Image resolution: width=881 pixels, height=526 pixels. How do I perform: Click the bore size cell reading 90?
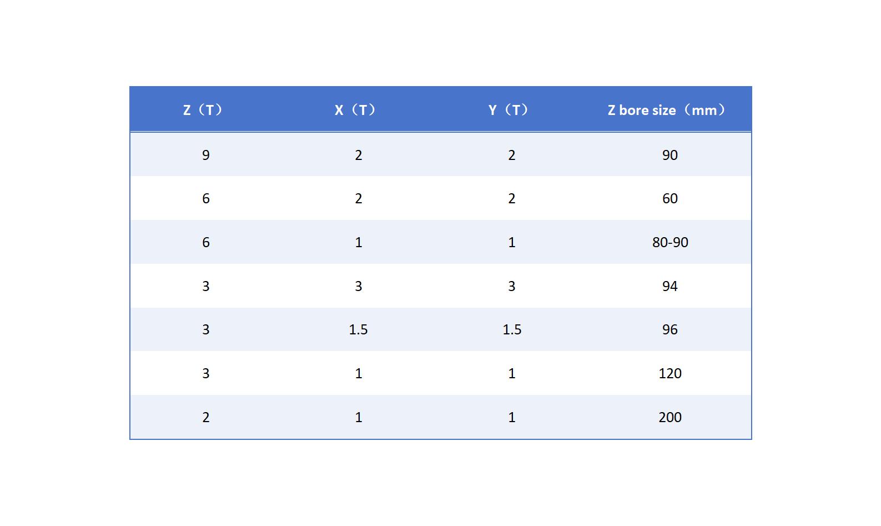click(669, 155)
